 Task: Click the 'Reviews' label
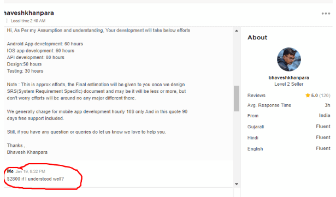tap(256, 95)
